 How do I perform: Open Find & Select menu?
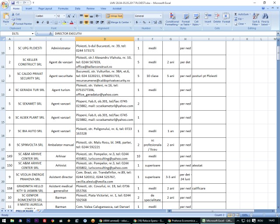click(265, 19)
